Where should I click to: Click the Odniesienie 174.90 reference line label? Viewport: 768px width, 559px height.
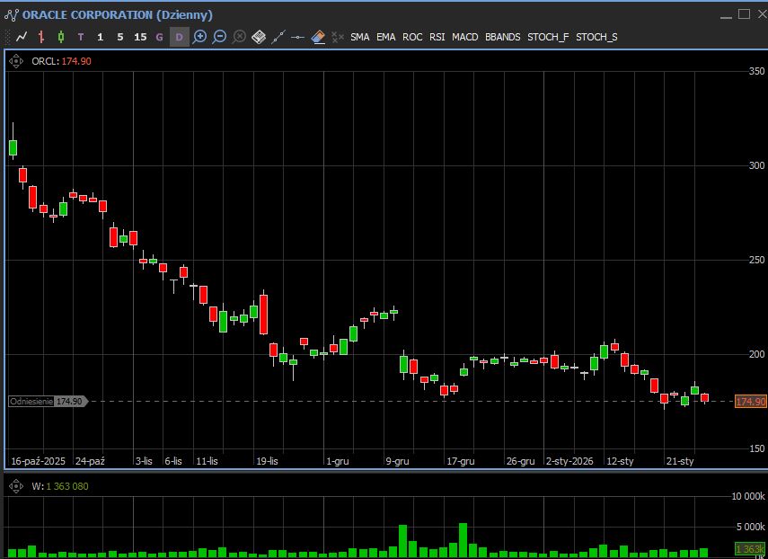(x=48, y=402)
